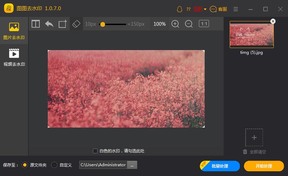Click the 开始处理 button
The width and height of the screenshot is (288, 176).
(264, 166)
